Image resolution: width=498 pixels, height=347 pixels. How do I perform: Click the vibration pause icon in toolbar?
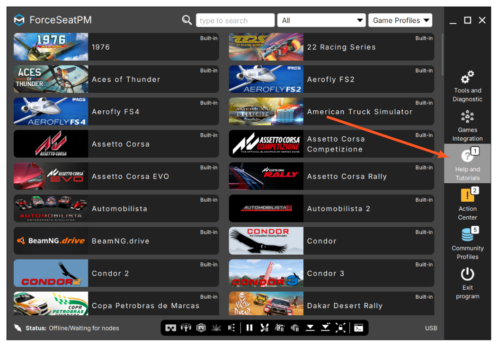[295, 328]
